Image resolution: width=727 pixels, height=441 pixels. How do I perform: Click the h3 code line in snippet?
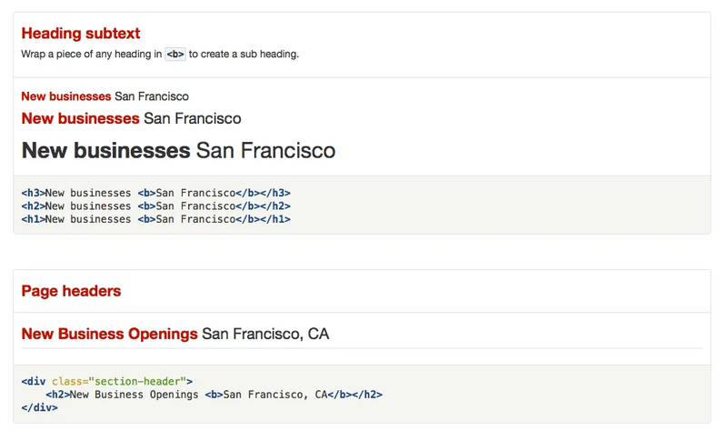point(155,193)
